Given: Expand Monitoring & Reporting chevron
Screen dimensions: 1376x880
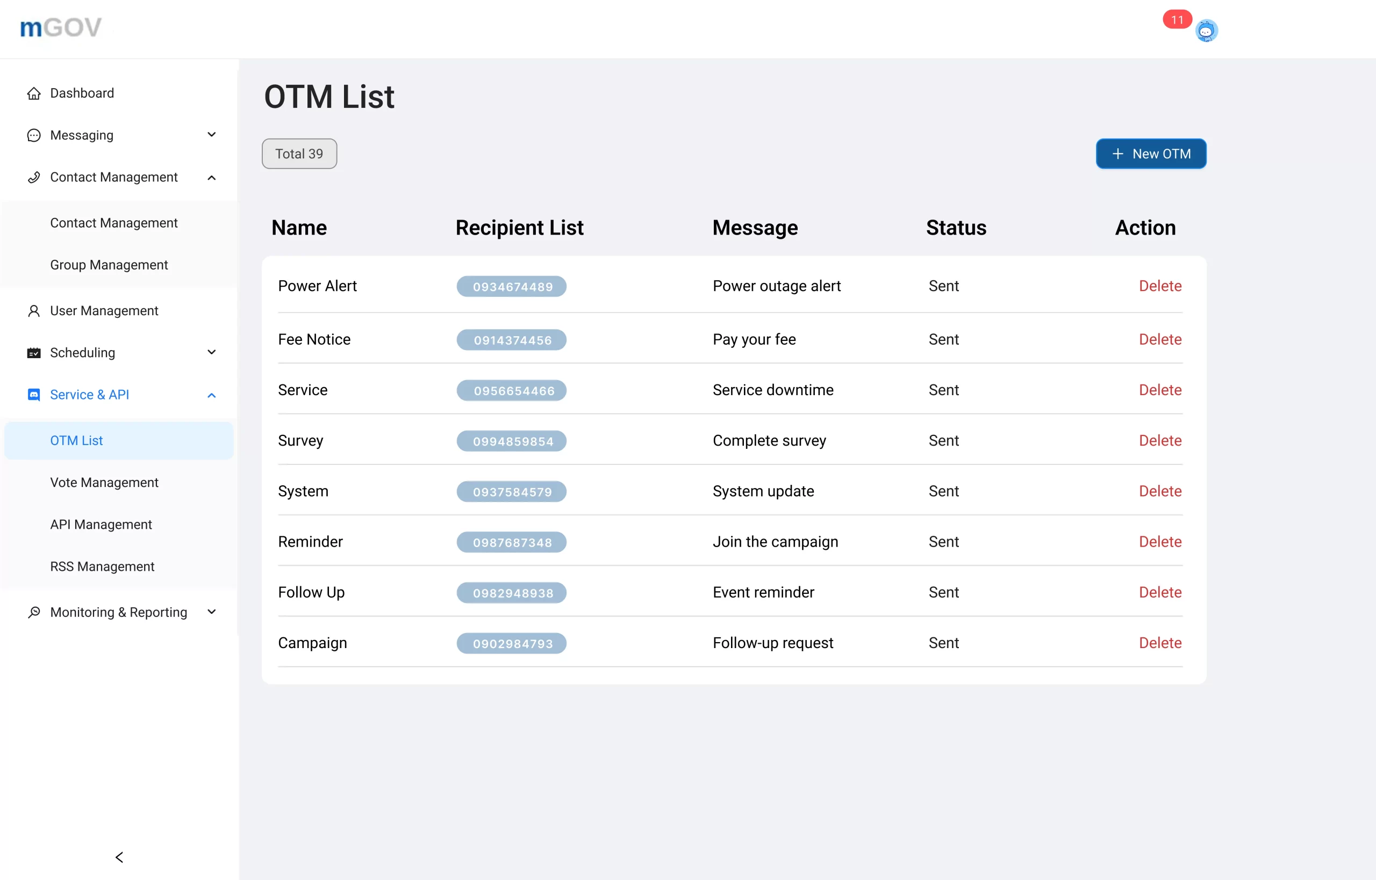Looking at the screenshot, I should pyautogui.click(x=212, y=612).
